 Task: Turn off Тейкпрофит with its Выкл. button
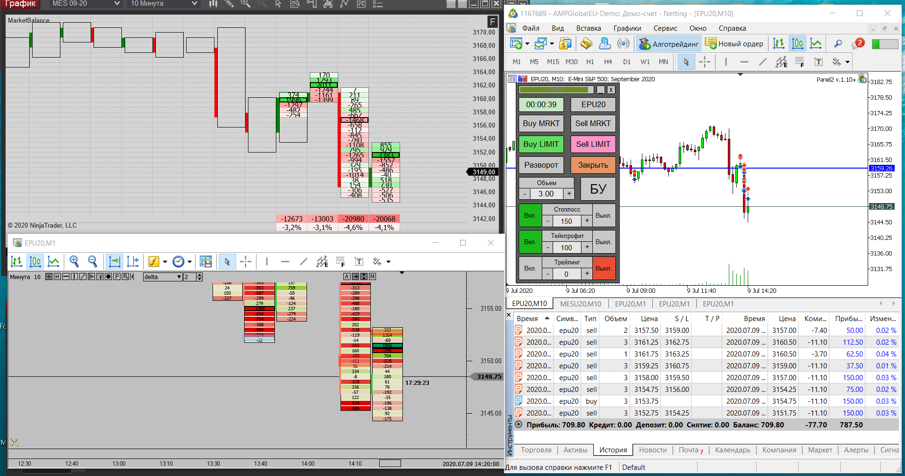pos(603,242)
